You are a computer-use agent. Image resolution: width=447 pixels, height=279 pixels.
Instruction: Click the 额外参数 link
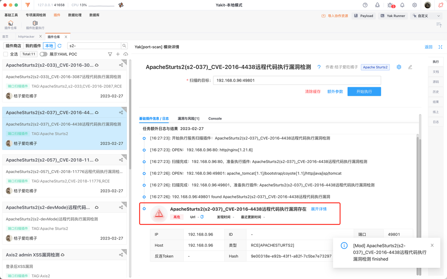[335, 91]
